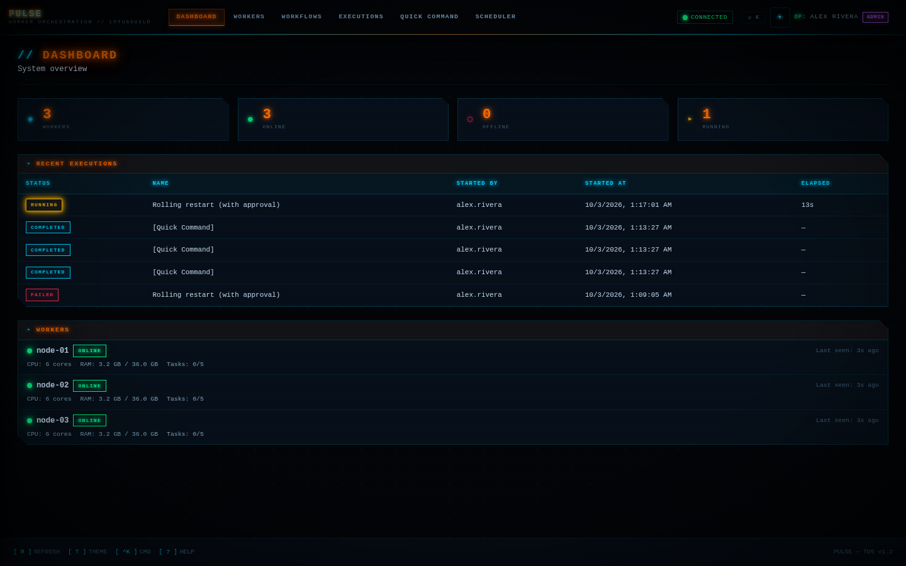Click the R Refresh shortcut in footer
The height and width of the screenshot is (566, 906).
point(36,552)
